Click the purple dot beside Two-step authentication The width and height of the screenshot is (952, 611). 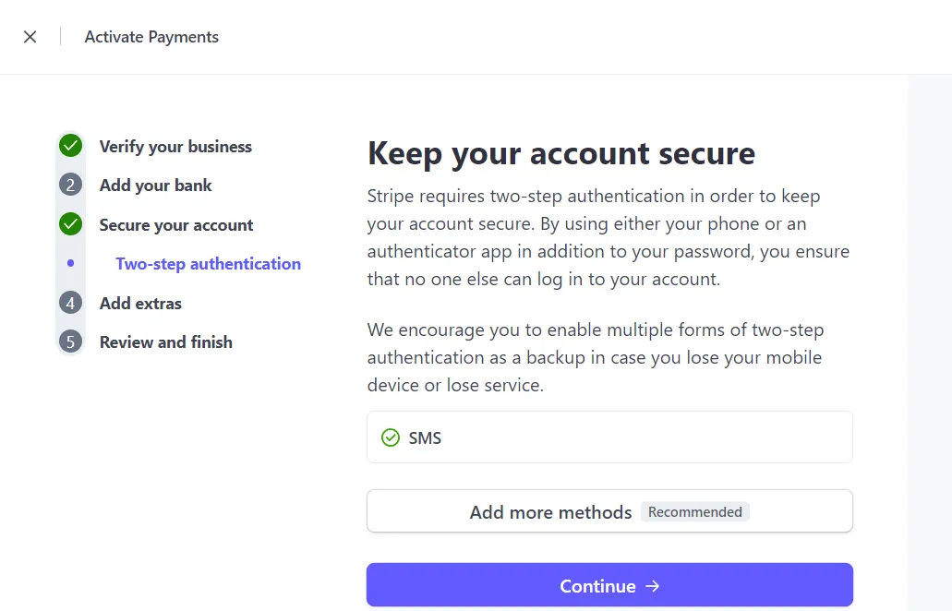(x=70, y=263)
